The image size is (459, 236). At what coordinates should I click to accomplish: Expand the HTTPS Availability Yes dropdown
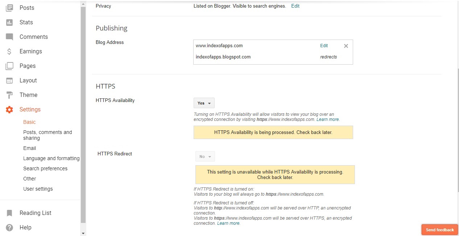[204, 103]
